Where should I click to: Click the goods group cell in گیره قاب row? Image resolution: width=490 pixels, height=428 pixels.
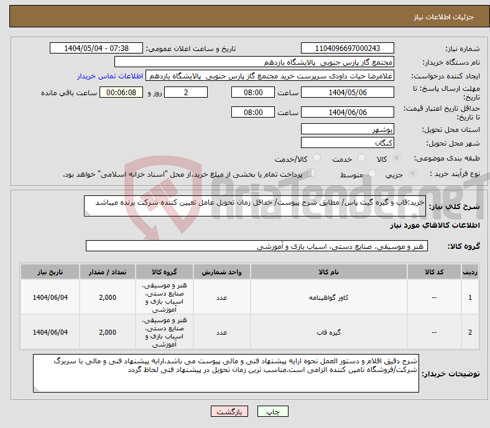coord(164,332)
